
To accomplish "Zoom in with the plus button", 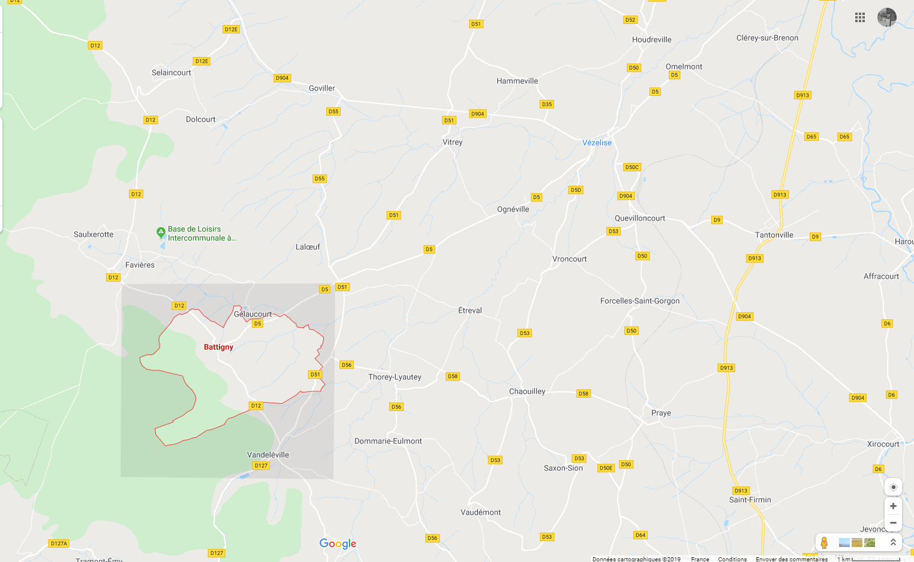I will click(893, 506).
